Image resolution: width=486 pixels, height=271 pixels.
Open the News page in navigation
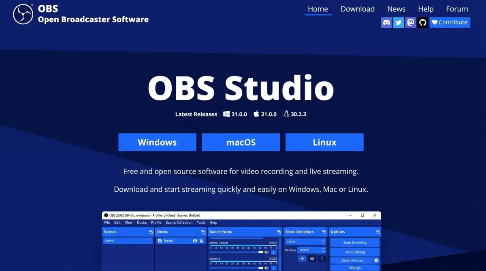pos(396,9)
